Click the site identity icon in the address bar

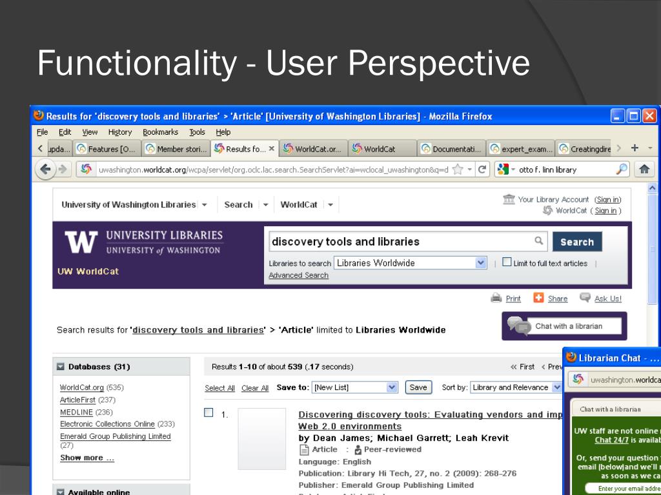pyautogui.click(x=86, y=170)
